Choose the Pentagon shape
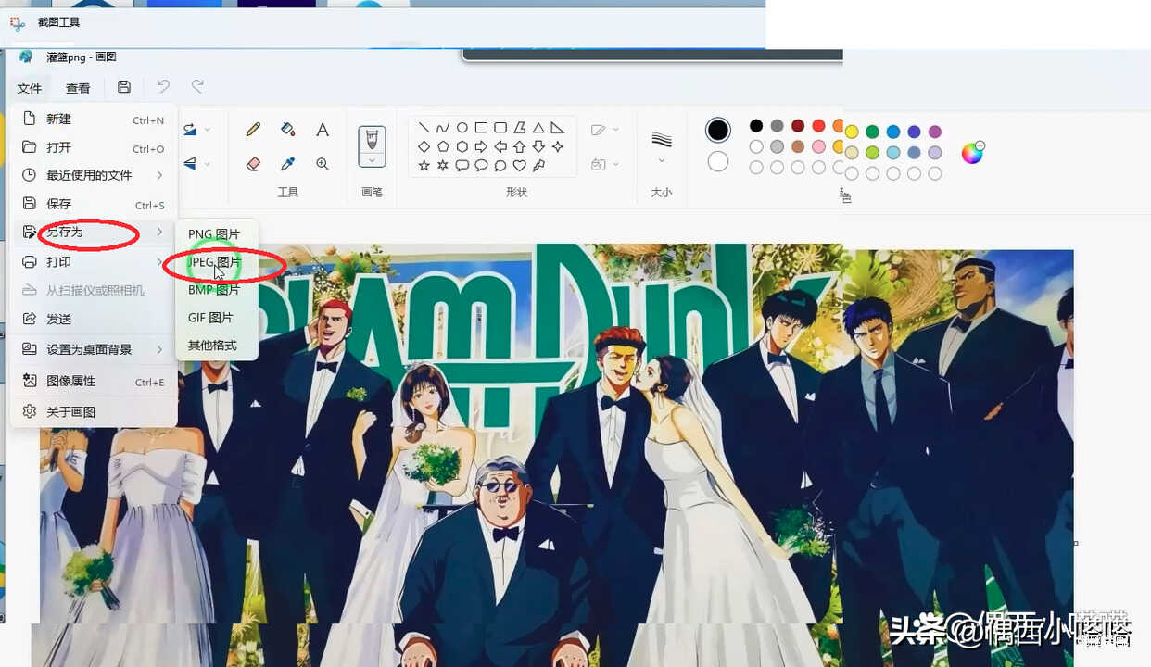Viewport: 1151px width, 667px height. tap(443, 146)
